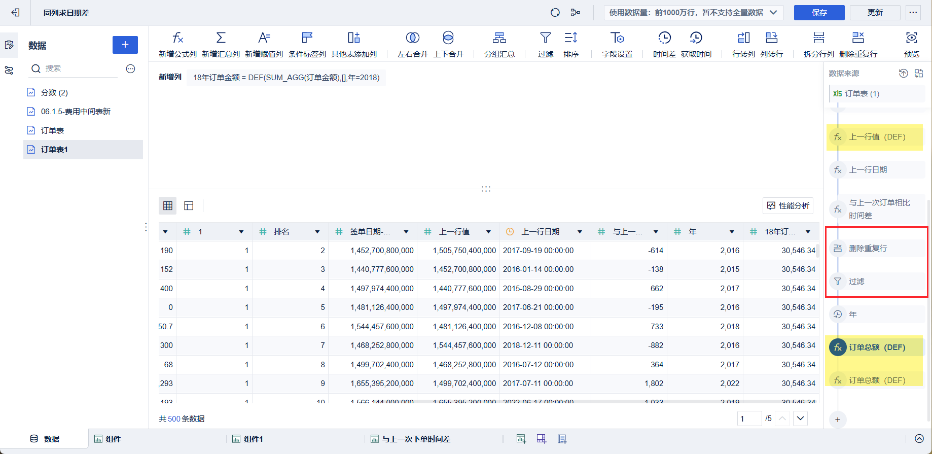Open the sliders settings icon in the left sidebar
This screenshot has height=454, width=932.
tap(9, 71)
